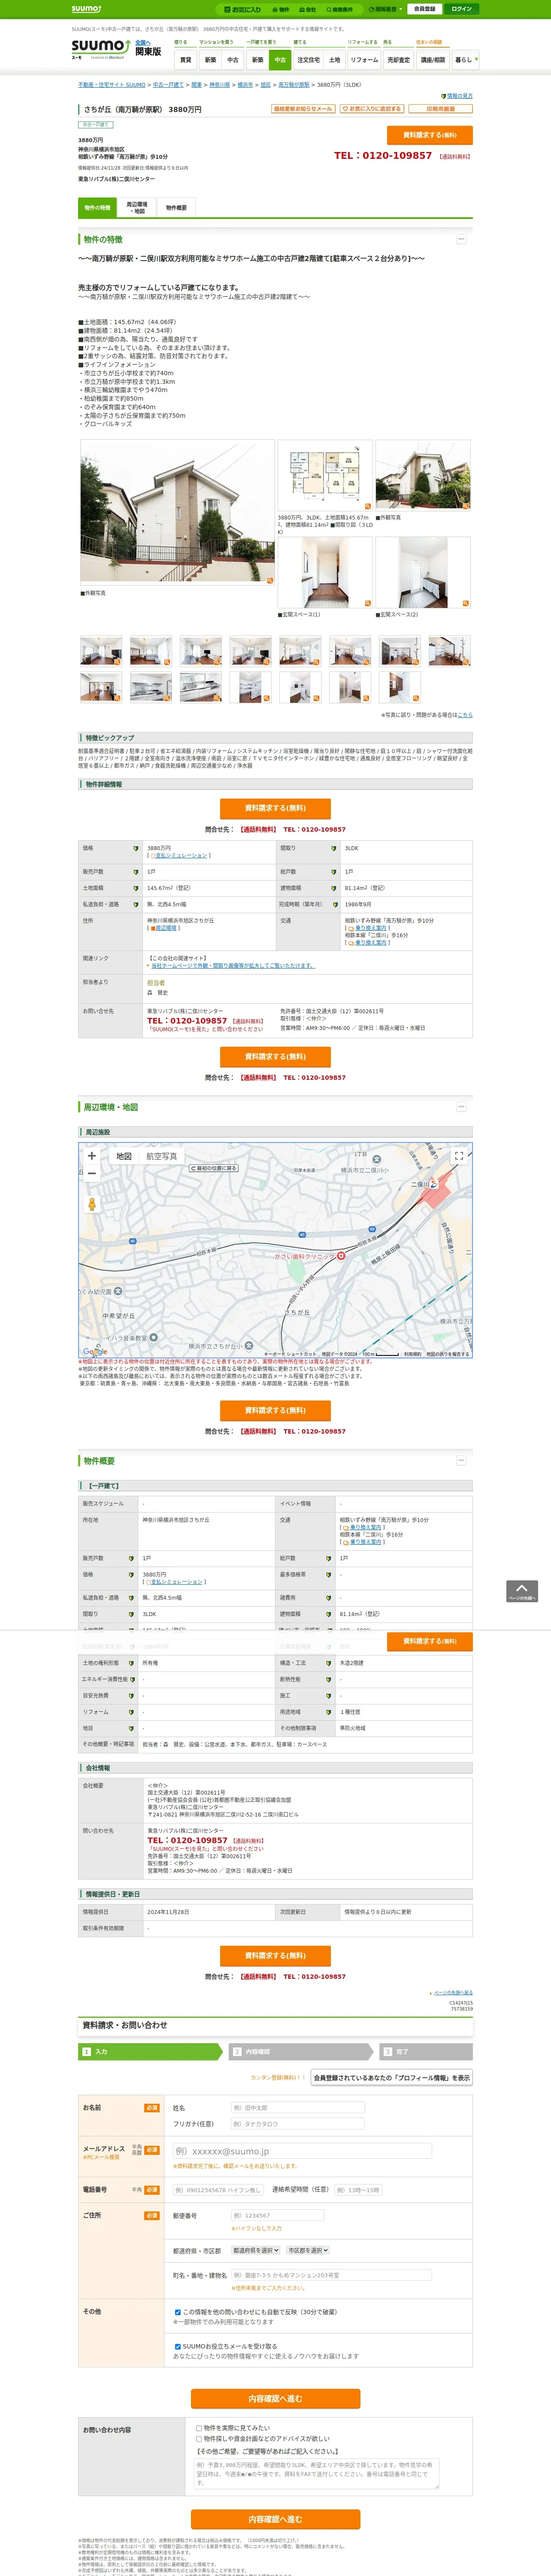Open the 都道府県を選択 dropdown

pos(256,2250)
